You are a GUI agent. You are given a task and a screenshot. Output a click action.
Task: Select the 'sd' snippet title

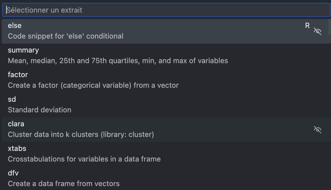[x=12, y=99]
